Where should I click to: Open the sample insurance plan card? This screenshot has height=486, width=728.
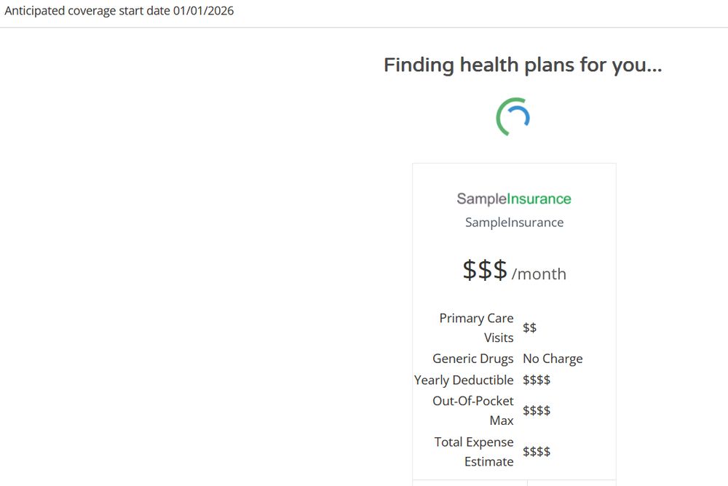click(x=514, y=320)
